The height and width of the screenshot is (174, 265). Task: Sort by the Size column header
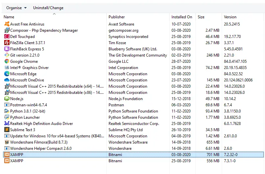209,17
